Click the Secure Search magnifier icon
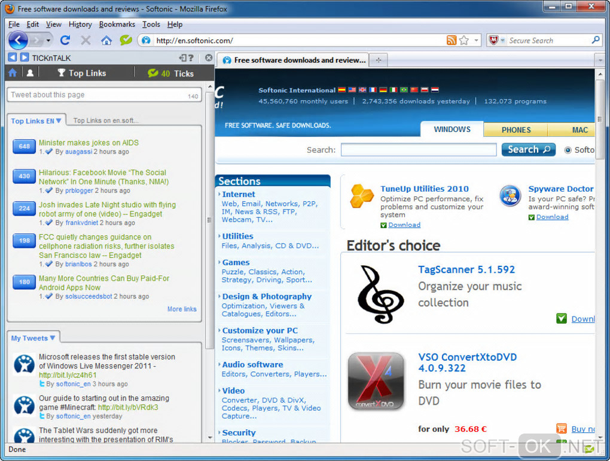610x461 pixels. [596, 39]
